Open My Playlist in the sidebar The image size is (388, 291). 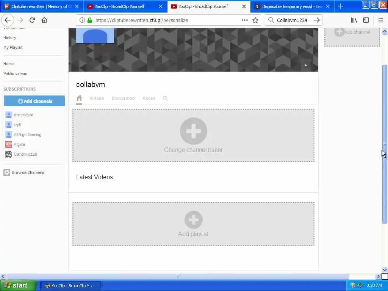tap(13, 47)
